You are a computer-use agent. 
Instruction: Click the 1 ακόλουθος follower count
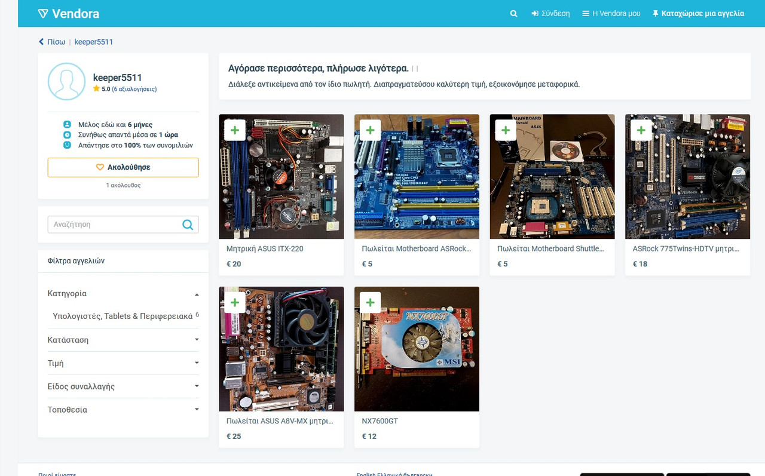[123, 186]
